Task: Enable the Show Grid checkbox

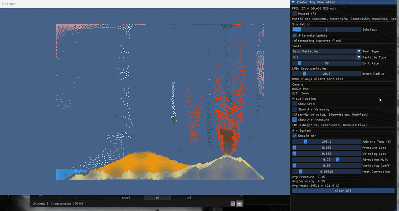Action: (295, 104)
